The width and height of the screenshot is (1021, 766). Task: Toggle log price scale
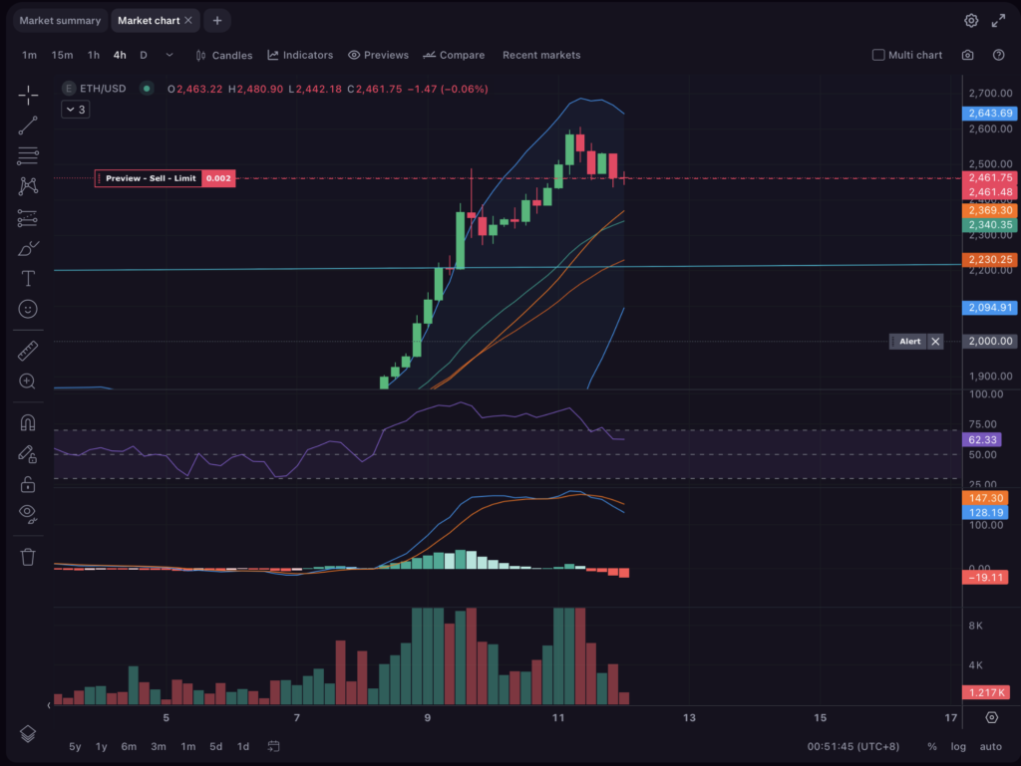coord(958,746)
